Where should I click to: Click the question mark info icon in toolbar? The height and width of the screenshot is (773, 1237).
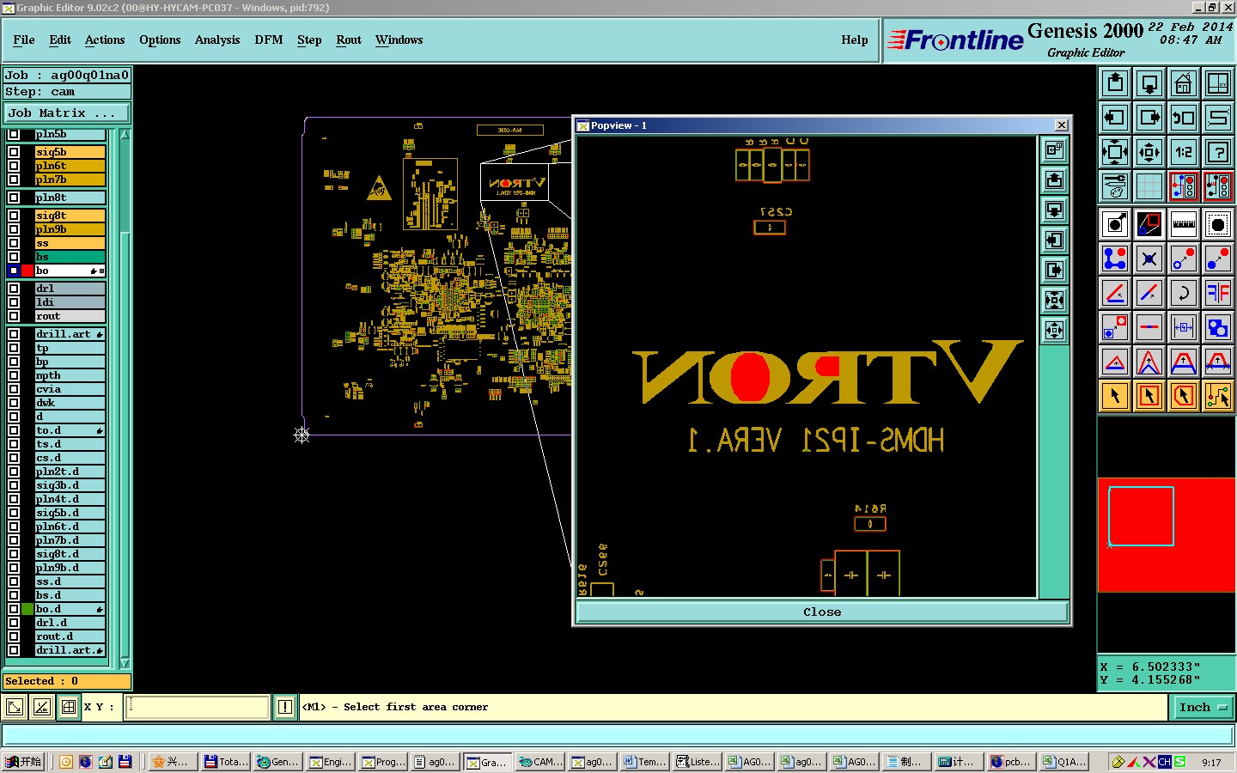click(x=1218, y=152)
